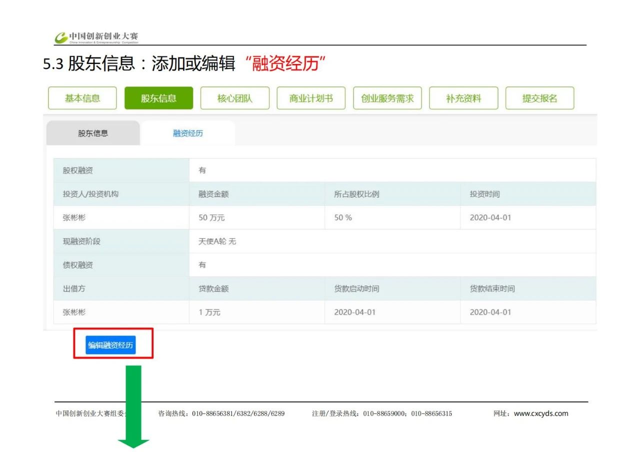The image size is (640, 452).
Task: Click the 50 万元 financing amount cell
Action: point(208,218)
